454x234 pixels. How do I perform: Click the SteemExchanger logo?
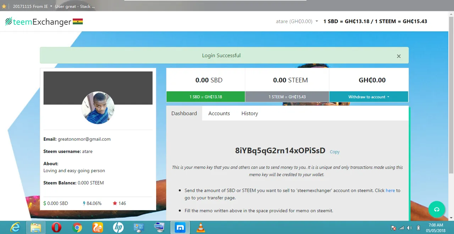(x=38, y=22)
